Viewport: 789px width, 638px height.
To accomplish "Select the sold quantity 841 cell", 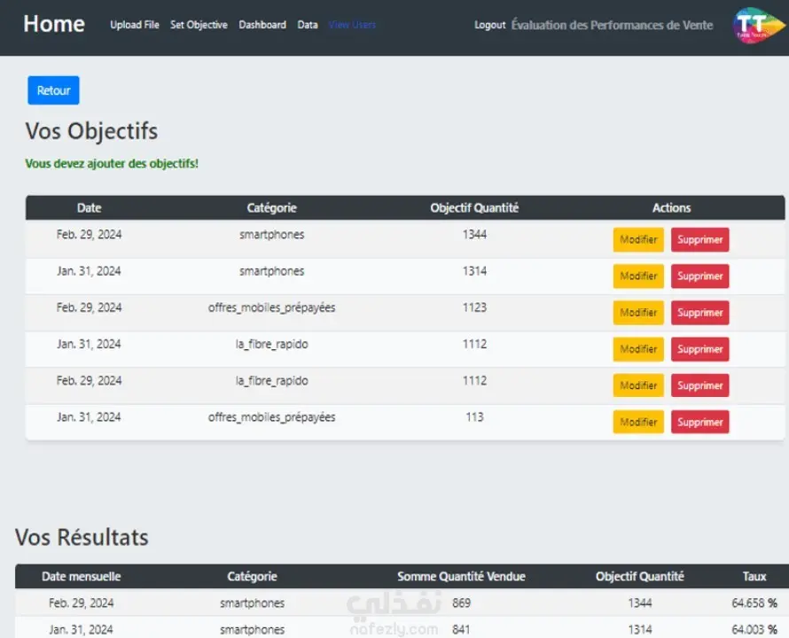I will click(461, 629).
